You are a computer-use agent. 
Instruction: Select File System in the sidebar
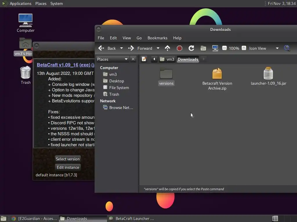119,88
